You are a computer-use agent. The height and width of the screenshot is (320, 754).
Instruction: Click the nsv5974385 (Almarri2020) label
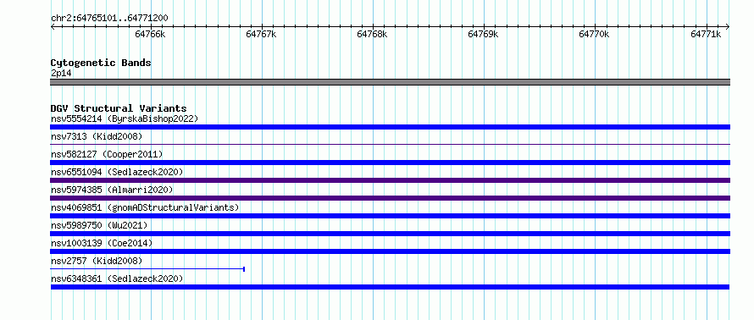[x=112, y=190]
